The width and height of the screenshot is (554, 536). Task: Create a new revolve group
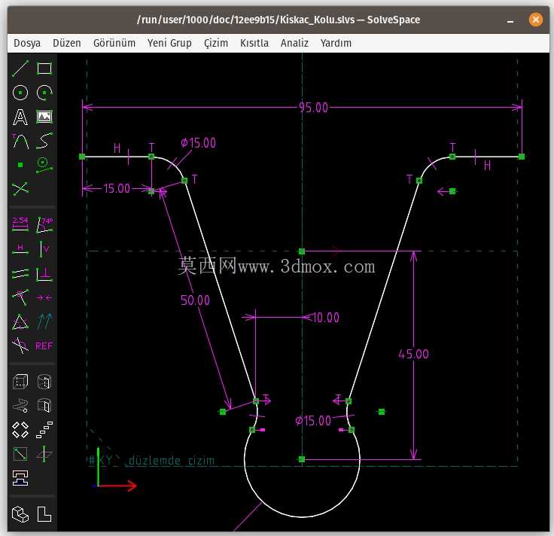tap(44, 406)
